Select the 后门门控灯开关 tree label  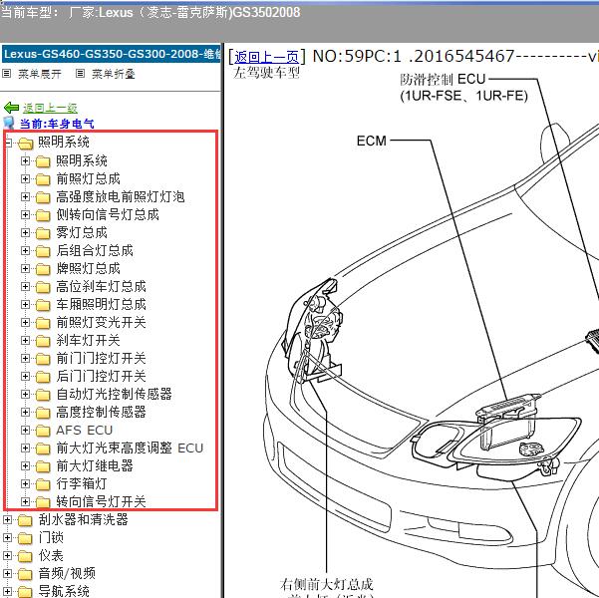101,377
